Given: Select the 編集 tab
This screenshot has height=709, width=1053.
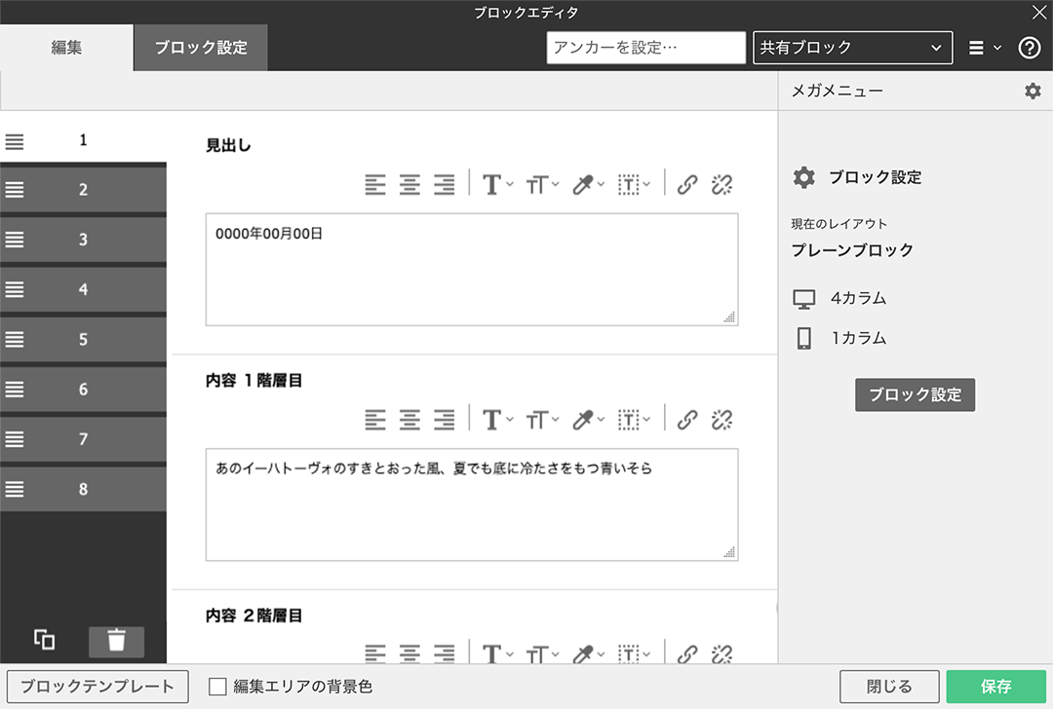Looking at the screenshot, I should click(x=65, y=47).
